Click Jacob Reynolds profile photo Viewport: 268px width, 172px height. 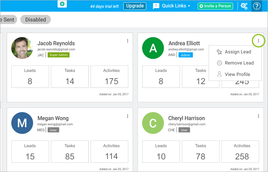(x=22, y=48)
